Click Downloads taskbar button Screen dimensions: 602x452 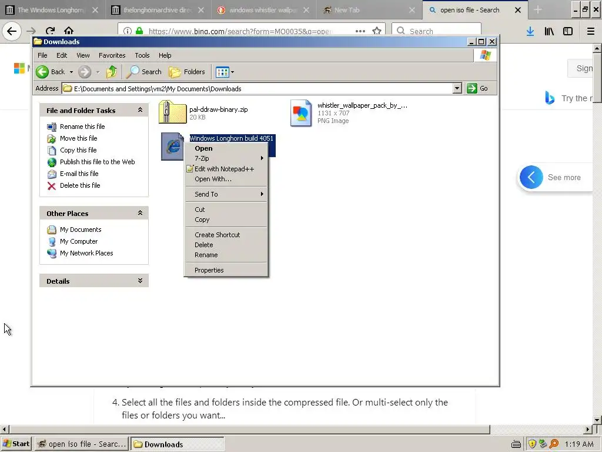coord(177,444)
